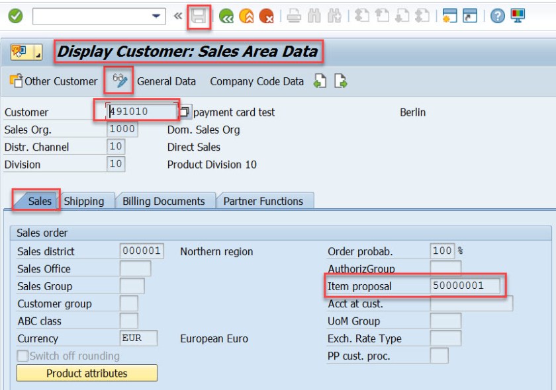Click the Product attributes button
This screenshot has width=556, height=390.
pos(87,373)
